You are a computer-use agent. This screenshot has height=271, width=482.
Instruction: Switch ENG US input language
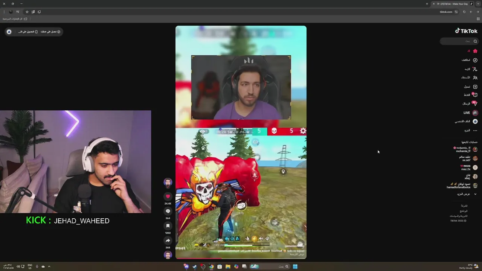coord(30,266)
